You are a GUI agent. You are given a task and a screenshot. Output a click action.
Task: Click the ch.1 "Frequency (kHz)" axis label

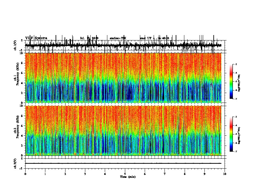click(x=18, y=74)
